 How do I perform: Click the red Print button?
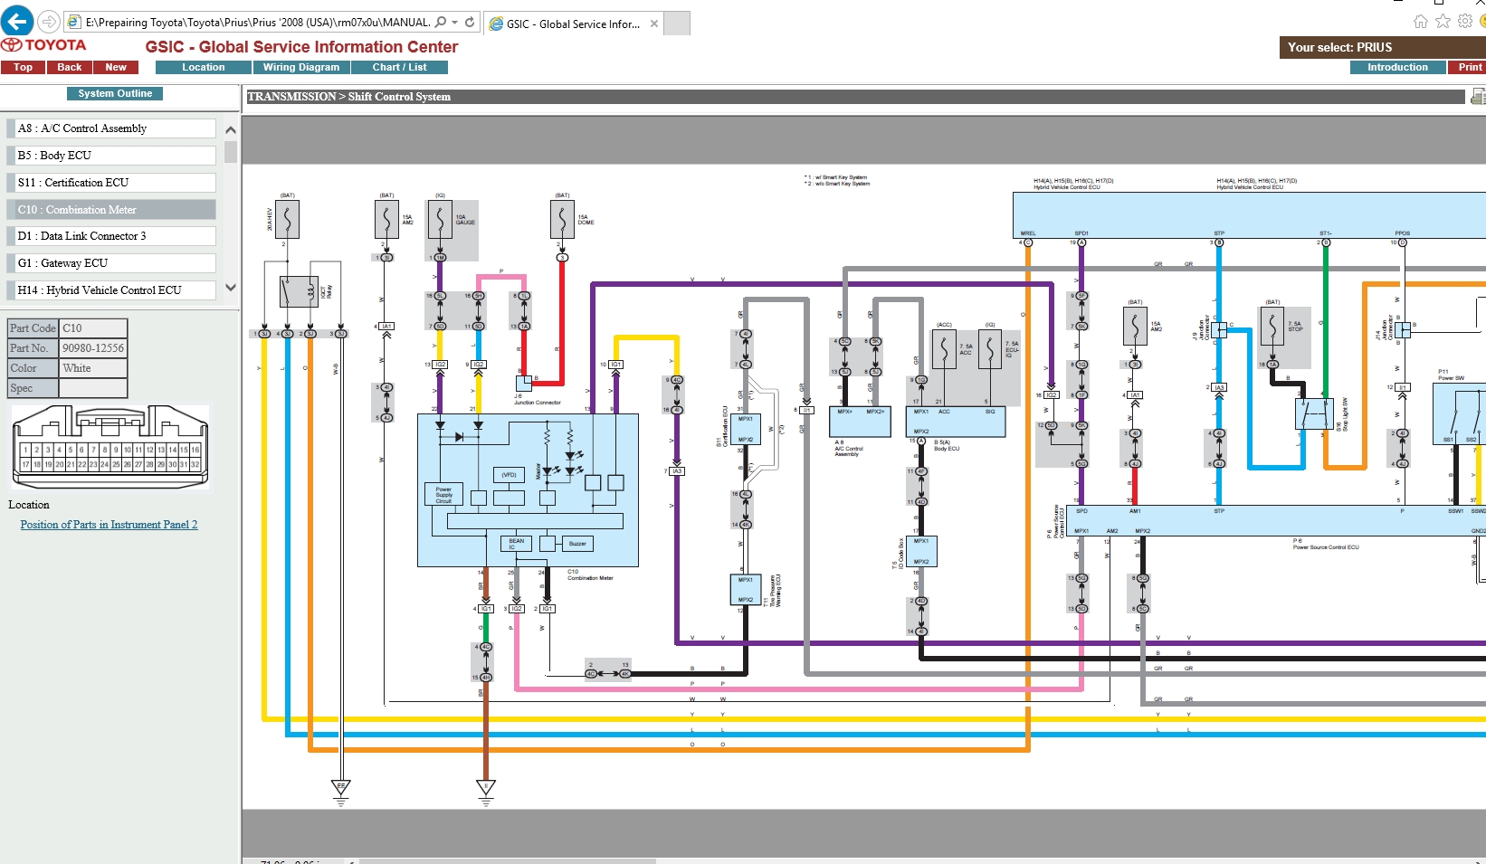tap(1468, 67)
